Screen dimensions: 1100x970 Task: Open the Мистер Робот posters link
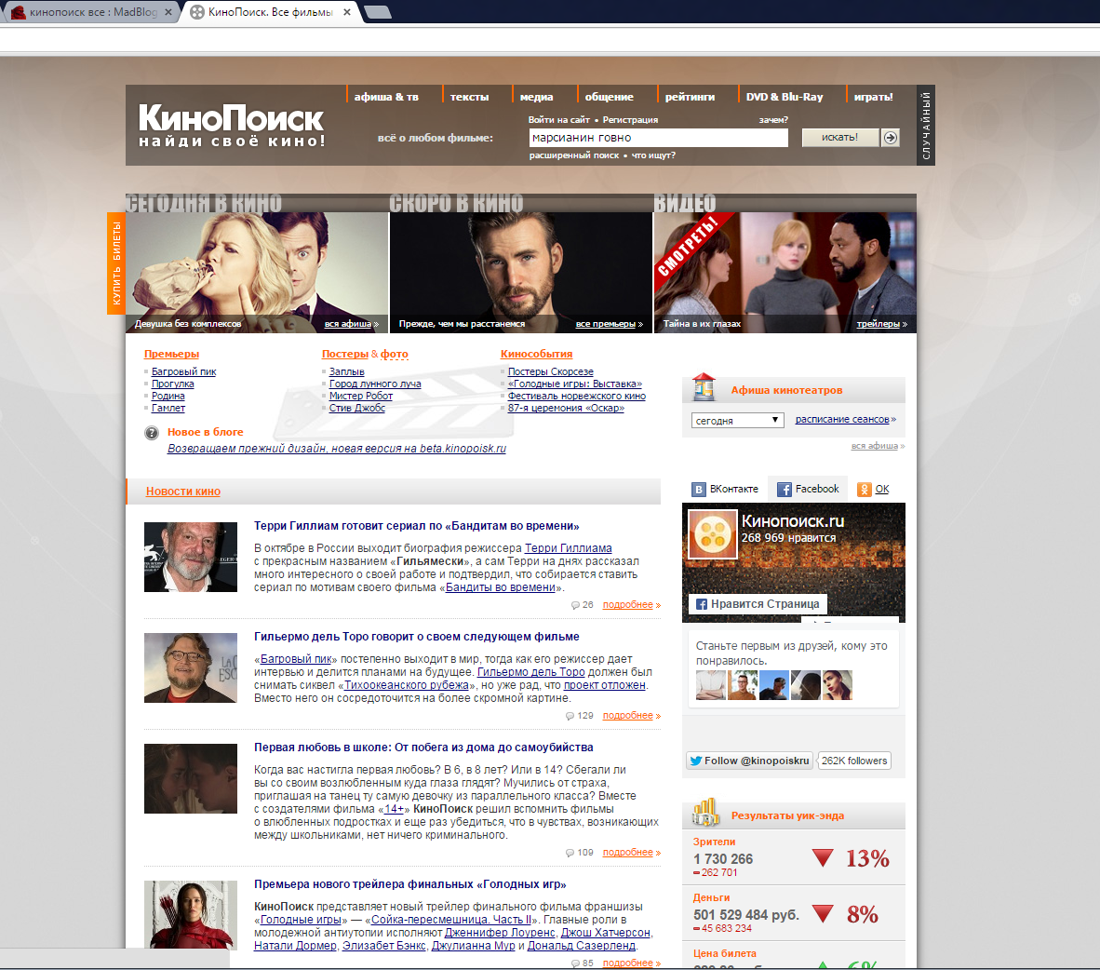pyautogui.click(x=360, y=396)
